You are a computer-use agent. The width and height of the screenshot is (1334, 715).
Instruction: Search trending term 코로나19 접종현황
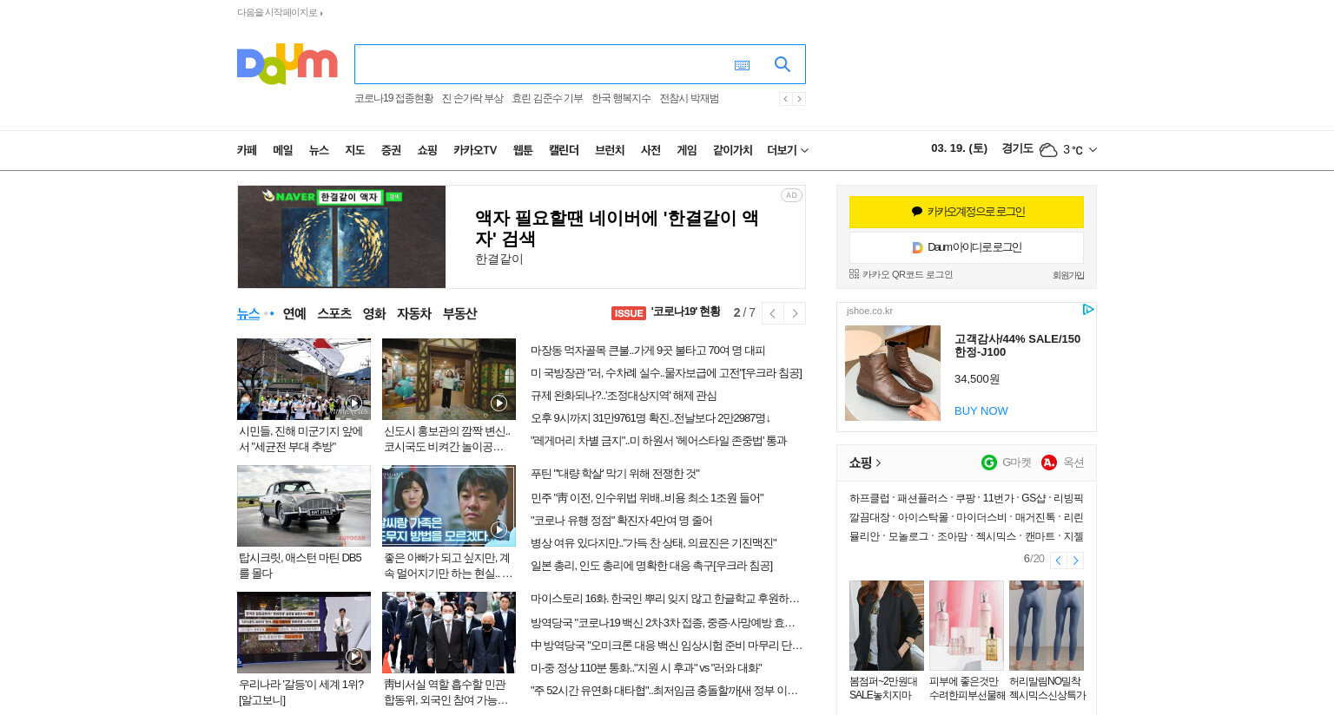click(x=393, y=99)
